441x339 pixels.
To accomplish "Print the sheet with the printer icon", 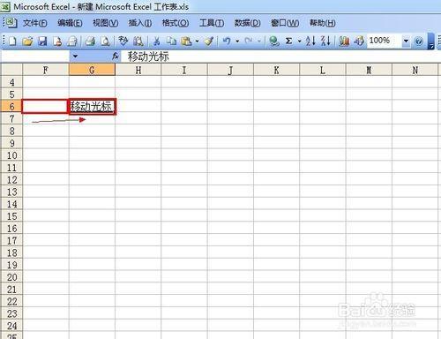I will [x=90, y=41].
